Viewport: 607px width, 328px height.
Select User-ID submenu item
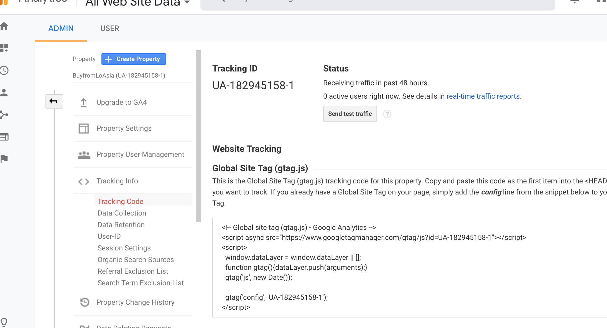[109, 236]
